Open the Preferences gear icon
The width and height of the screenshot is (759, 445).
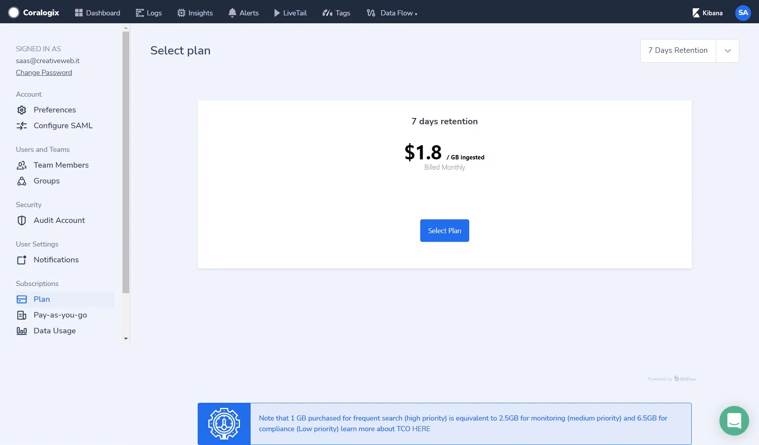pos(22,110)
